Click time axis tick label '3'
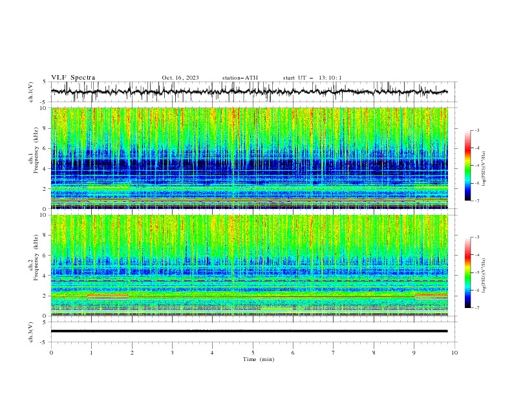 172,353
